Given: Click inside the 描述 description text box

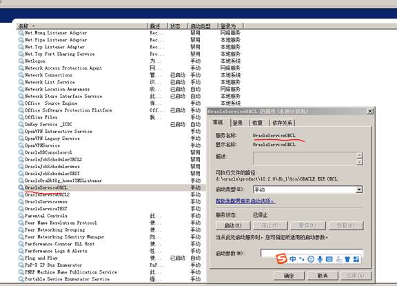Looking at the screenshot, I should 305,159.
